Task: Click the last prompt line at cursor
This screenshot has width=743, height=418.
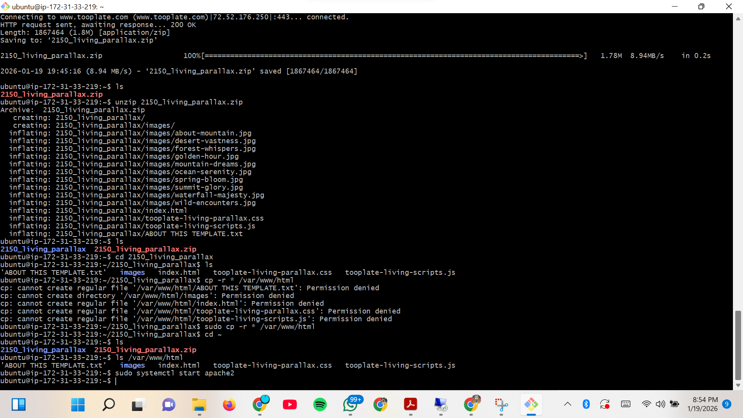Action: click(x=58, y=381)
